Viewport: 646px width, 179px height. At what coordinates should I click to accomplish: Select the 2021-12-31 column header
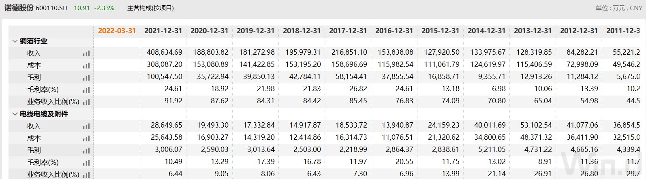(x=163, y=31)
